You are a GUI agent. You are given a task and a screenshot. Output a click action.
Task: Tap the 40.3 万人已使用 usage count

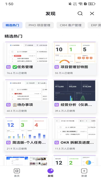pyautogui.click(x=17, y=111)
